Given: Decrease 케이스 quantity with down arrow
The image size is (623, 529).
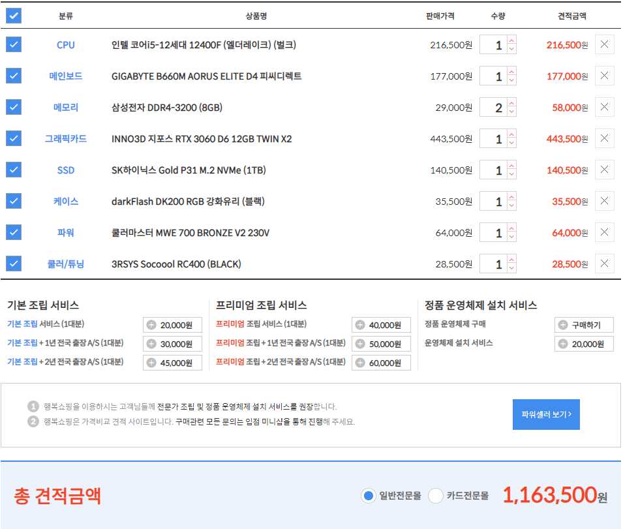Looking at the screenshot, I should [511, 206].
